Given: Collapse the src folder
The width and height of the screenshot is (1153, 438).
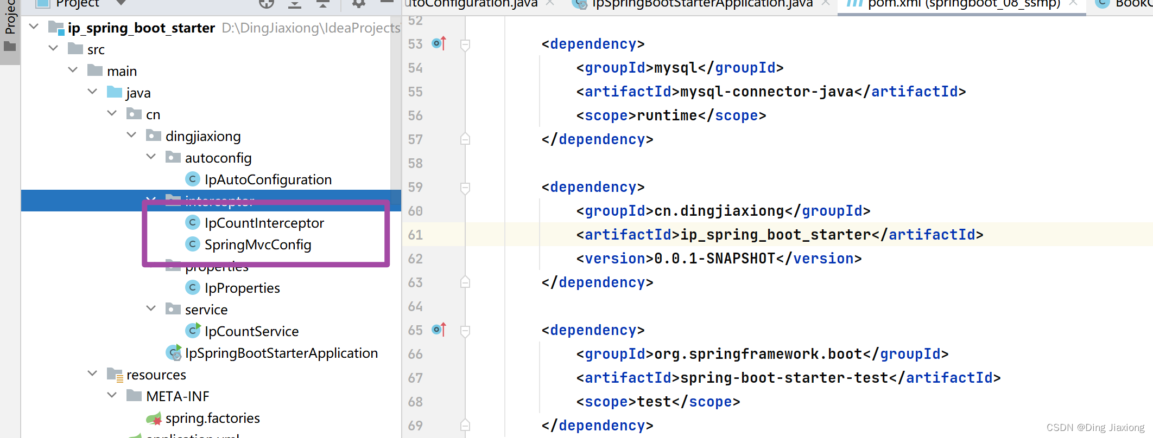Looking at the screenshot, I should [53, 48].
